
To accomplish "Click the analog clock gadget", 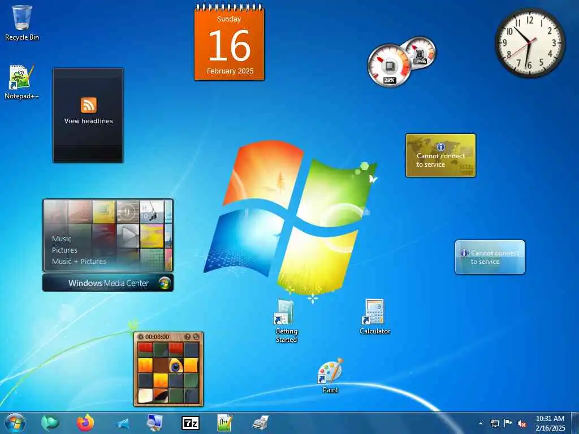I will pyautogui.click(x=529, y=43).
